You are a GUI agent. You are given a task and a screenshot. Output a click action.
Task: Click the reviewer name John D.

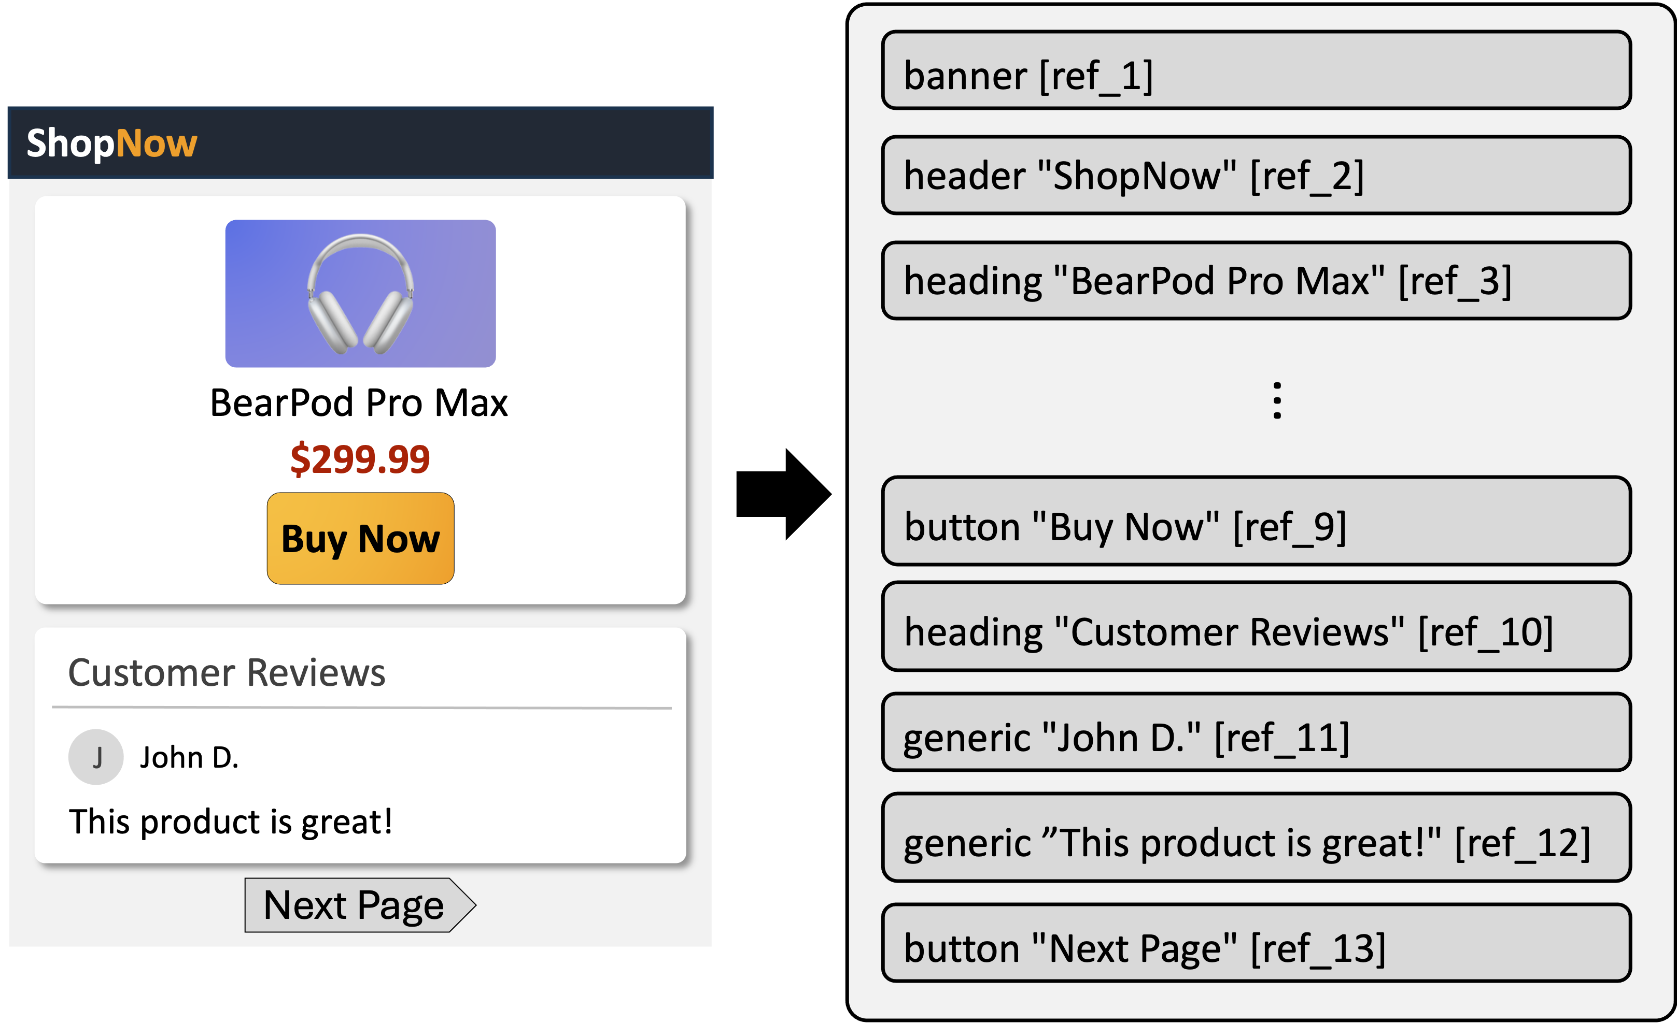coord(189,757)
